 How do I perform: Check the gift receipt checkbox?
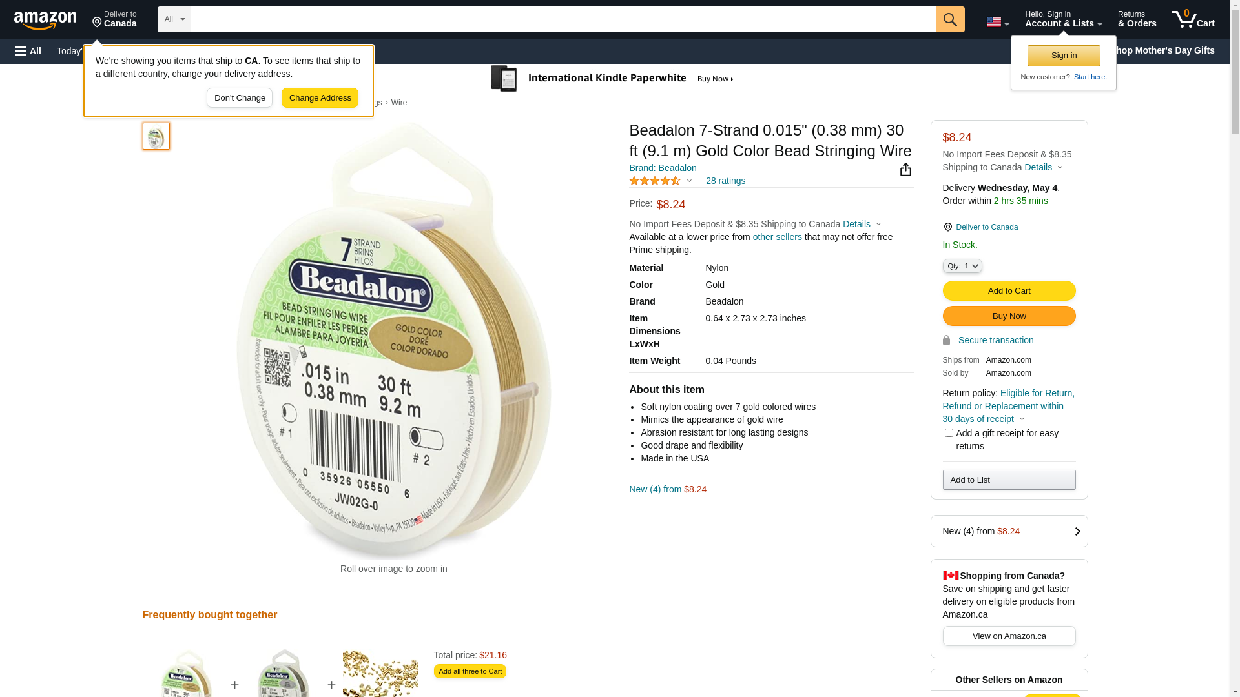click(949, 433)
